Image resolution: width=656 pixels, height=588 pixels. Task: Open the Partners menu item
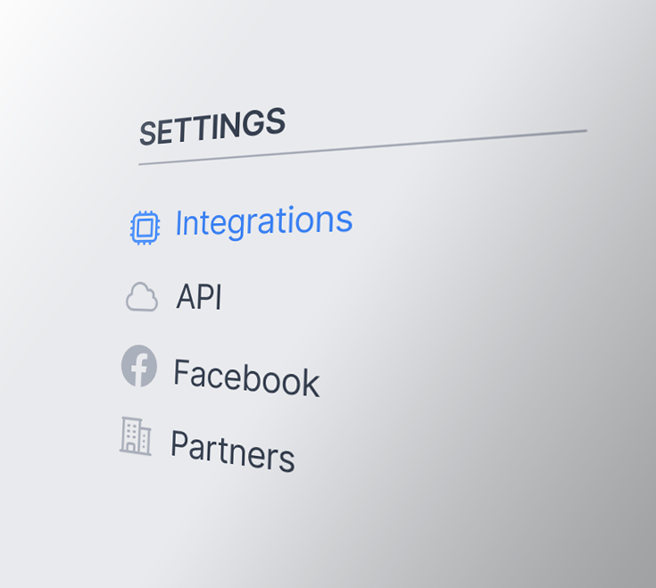point(232,451)
